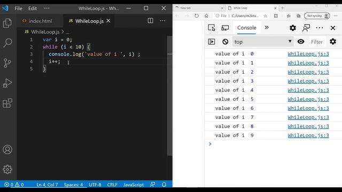Click errors and warnings count in status bar
Viewport: 342px width, 192px height.
pyautogui.click(x=14, y=185)
